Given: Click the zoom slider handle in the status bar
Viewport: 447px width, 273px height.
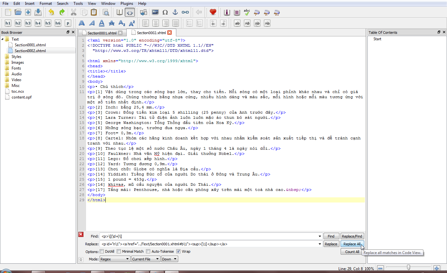Looking at the screenshot, I should [408, 267].
